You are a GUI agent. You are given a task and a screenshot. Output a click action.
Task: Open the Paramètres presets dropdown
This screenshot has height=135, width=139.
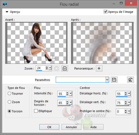click(x=107, y=80)
